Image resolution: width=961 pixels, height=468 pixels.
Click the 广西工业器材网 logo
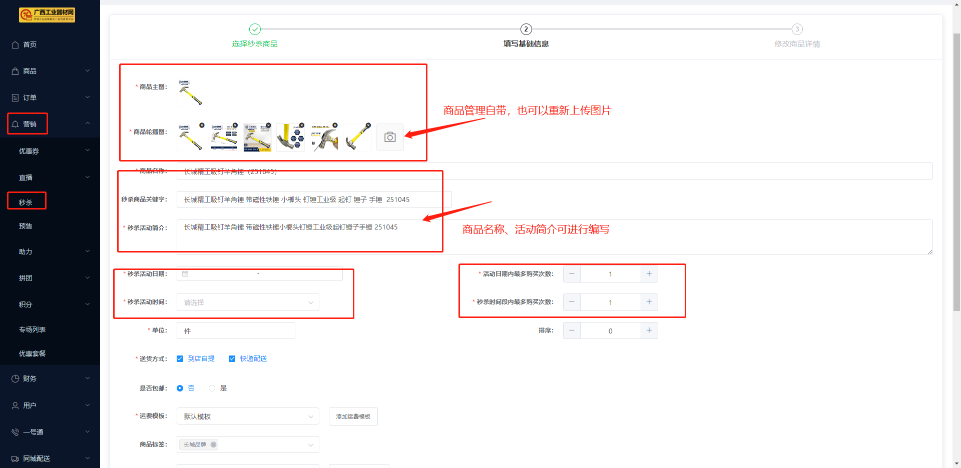coord(47,15)
